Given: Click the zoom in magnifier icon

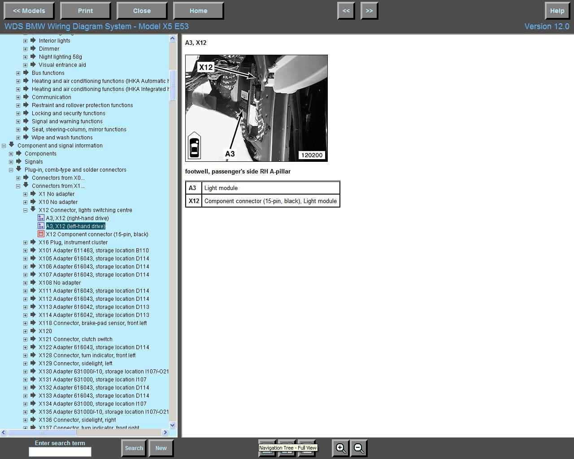Looking at the screenshot, I should pyautogui.click(x=341, y=448).
